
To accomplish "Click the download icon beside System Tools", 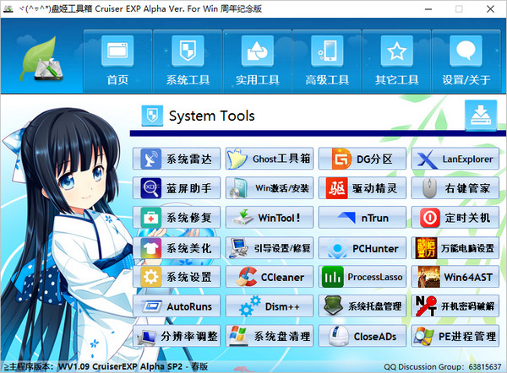I will coord(481,115).
